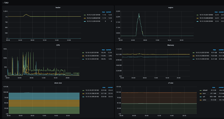Click blue color swatch for 10.10.10.209 in Memory legend
Viewport: 224px width, 119px height.
193,59
